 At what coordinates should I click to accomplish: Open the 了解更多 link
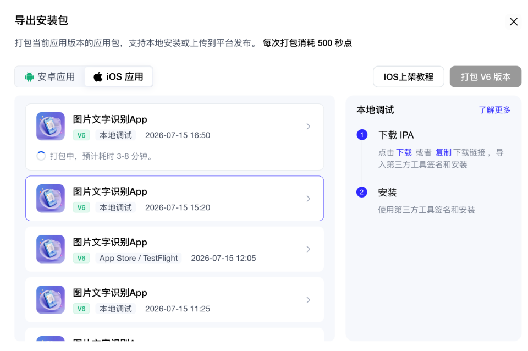[494, 110]
